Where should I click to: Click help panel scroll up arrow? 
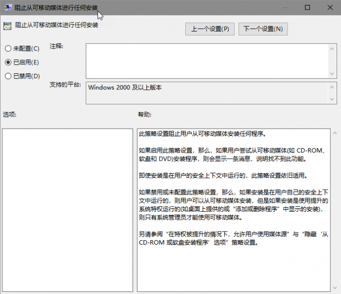[x=335, y=133]
